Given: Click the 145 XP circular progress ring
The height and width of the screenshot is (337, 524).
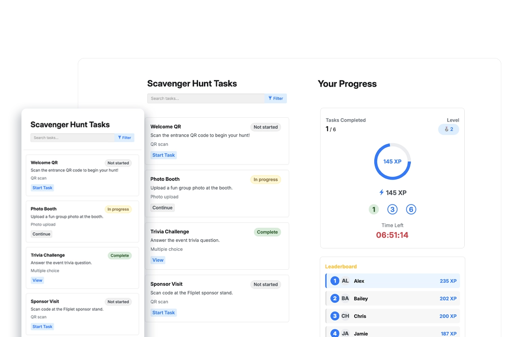Looking at the screenshot, I should [x=392, y=162].
